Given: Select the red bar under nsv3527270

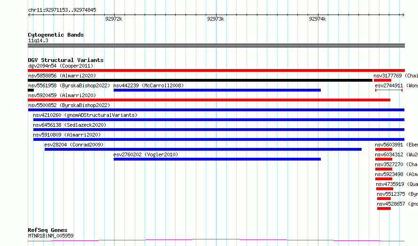Looking at the screenshot, I should point(384,169).
